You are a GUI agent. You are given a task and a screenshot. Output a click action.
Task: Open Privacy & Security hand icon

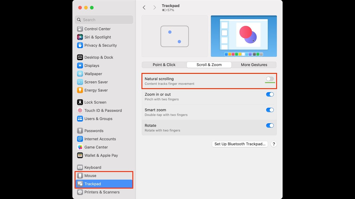80,45
